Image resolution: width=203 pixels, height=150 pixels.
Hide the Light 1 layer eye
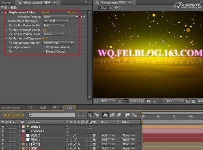click(3, 126)
